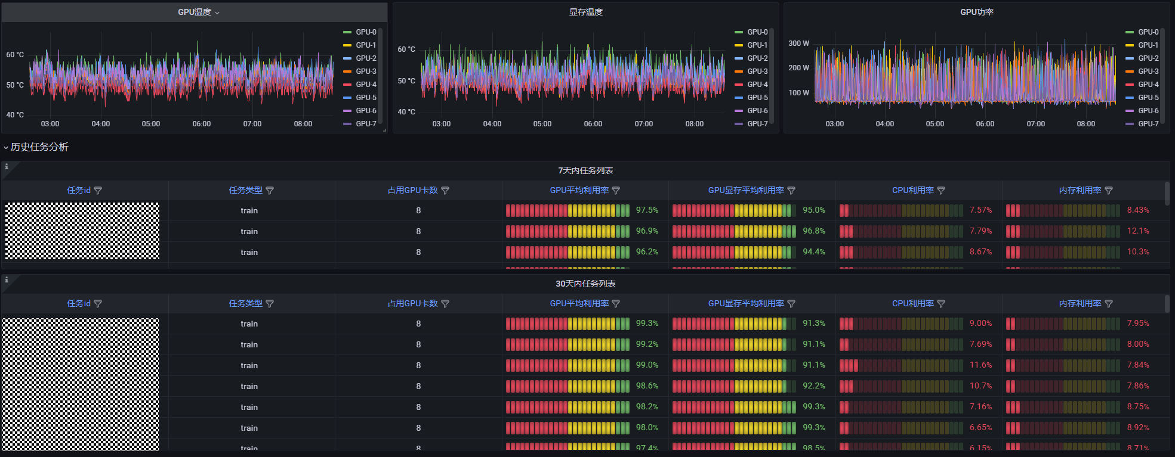
Task: Click the info icon on 7天内任务列表 panel
Action: (x=7, y=167)
